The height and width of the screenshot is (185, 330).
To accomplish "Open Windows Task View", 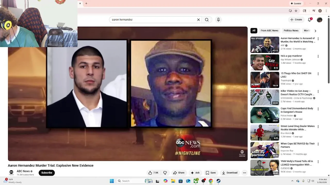I will (x=158, y=181).
